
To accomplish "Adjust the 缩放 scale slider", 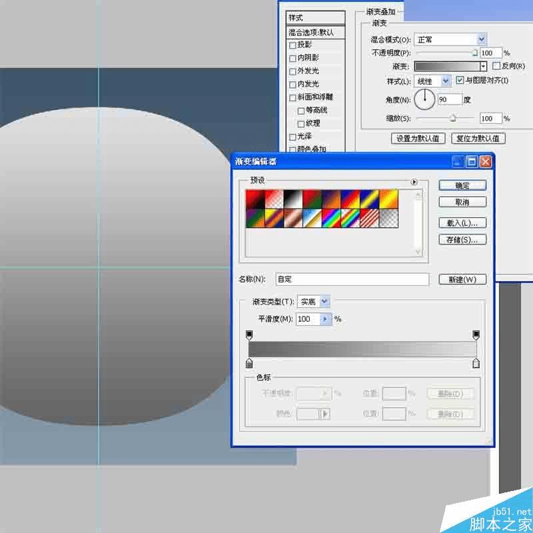I will coord(452,117).
